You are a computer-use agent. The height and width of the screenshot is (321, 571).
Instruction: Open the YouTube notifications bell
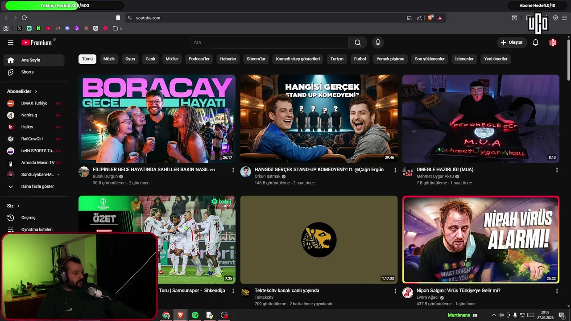[536, 42]
